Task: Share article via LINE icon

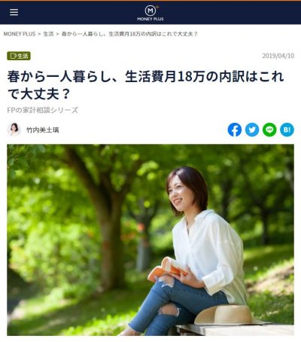Action: point(269,130)
